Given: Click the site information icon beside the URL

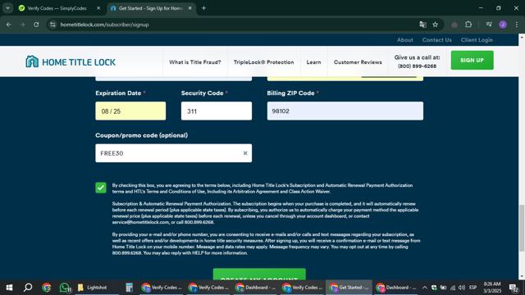Looking at the screenshot, I should tap(52, 25).
